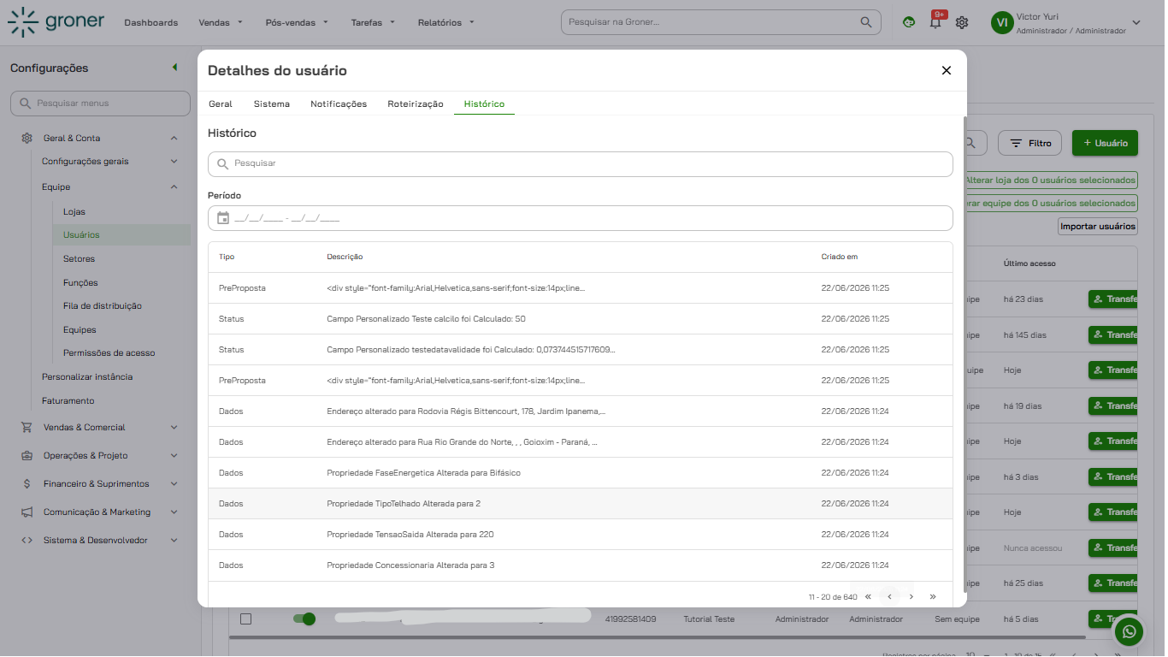Click the calendar icon in Período field
The image size is (1168, 657).
(x=223, y=218)
